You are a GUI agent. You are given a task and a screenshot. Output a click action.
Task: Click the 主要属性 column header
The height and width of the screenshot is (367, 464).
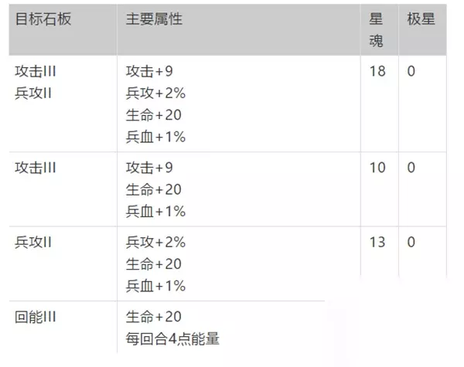tap(154, 20)
